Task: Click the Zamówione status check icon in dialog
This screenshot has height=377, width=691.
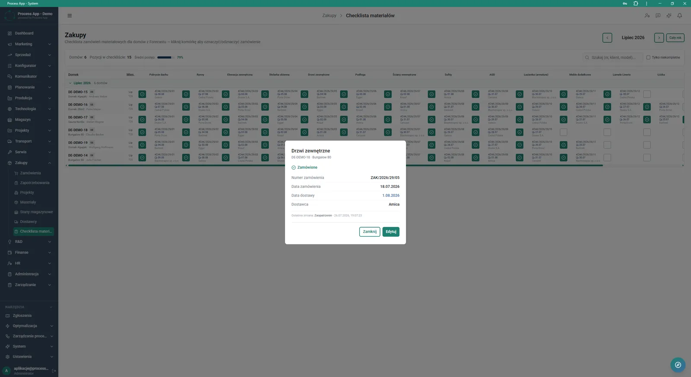Action: (x=294, y=168)
